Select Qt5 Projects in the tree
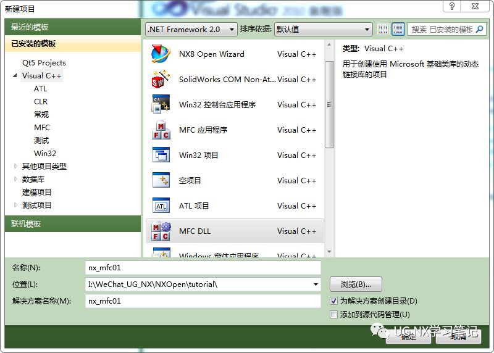This screenshot has width=494, height=353. (44, 63)
